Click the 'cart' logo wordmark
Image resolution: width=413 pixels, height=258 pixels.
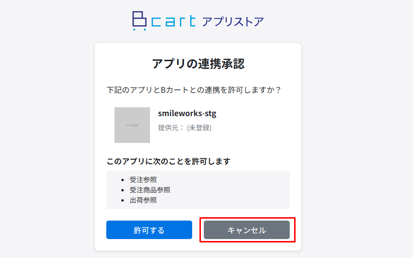tap(174, 21)
